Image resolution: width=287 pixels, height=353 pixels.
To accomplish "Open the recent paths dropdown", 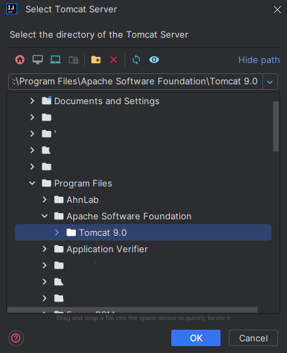I will (x=270, y=82).
